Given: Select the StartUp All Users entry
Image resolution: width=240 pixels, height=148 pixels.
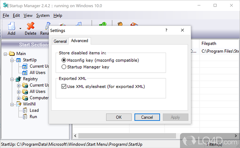Looking at the screenshot, I should pos(37,72).
